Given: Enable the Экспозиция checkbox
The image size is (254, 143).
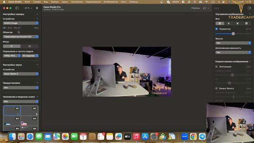Looking at the screenshot, I should pyautogui.click(x=217, y=66).
